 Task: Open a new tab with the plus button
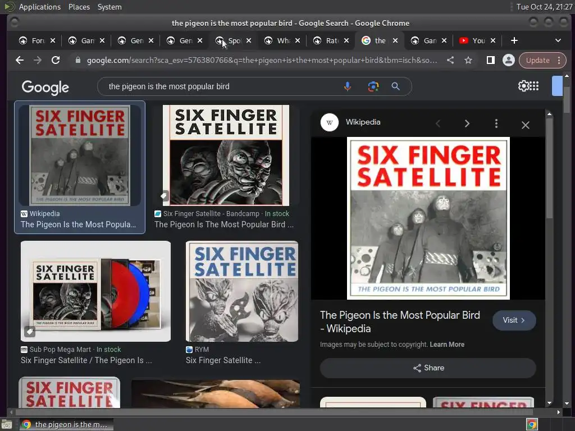pyautogui.click(x=514, y=40)
